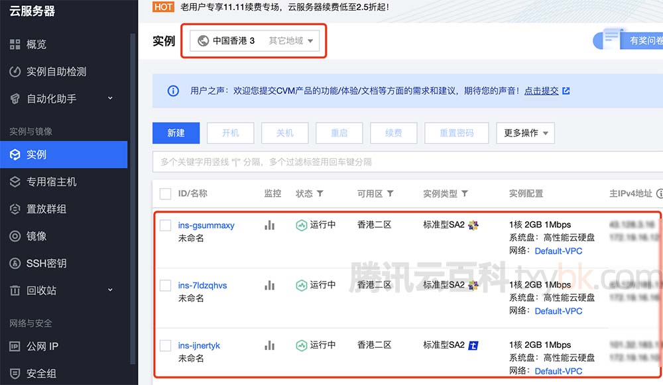Screen dimensions: 663x385
Task: Click the AMD badge icon for ins-gsummaxy
Action: click(473, 225)
